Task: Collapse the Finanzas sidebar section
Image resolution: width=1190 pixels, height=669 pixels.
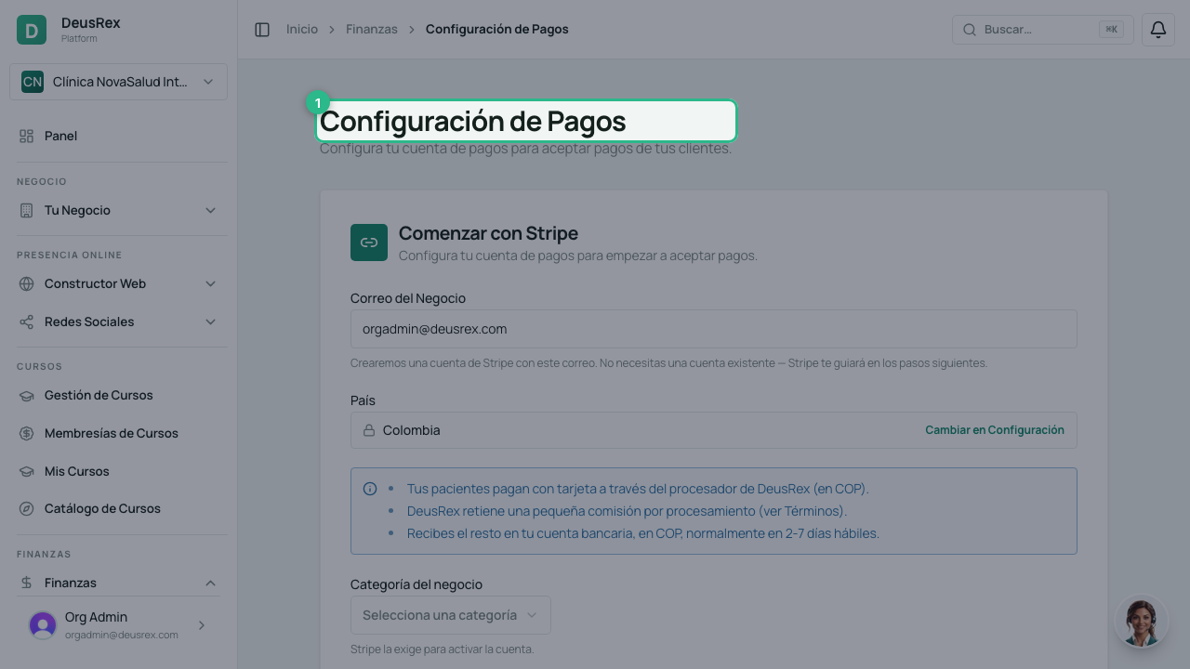Action: pos(210,583)
